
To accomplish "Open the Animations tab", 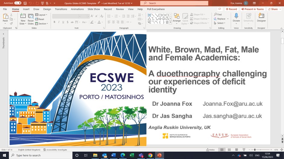I will (77, 9).
